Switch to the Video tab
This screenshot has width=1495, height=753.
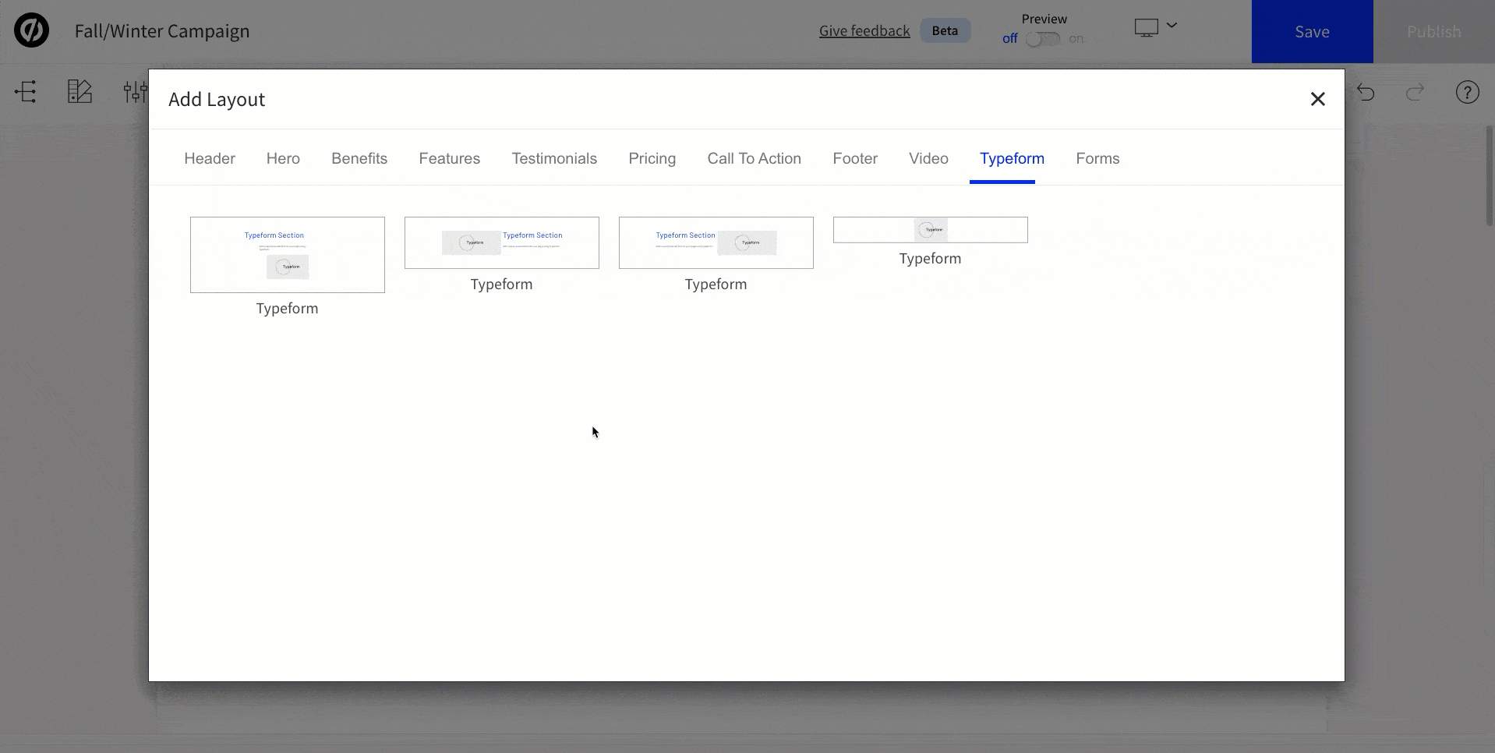tap(928, 158)
